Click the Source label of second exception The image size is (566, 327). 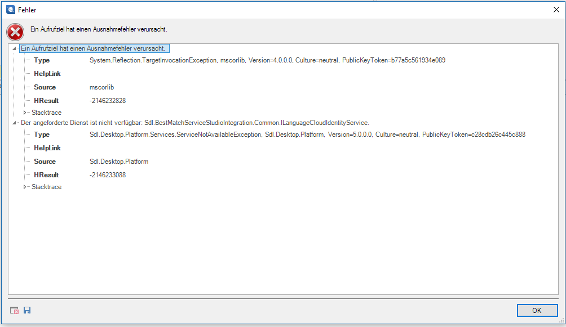coord(45,162)
